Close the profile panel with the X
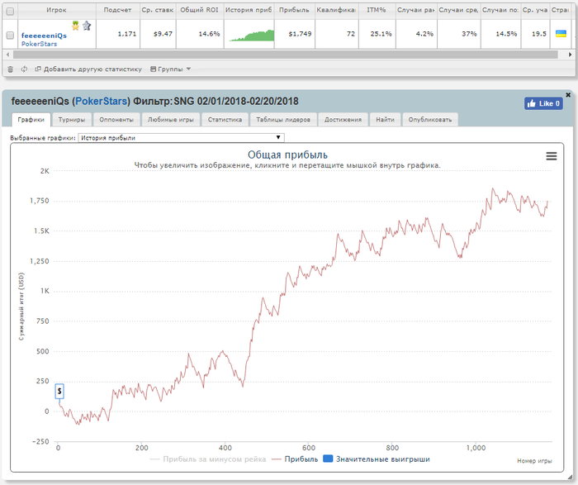 pyautogui.click(x=568, y=95)
